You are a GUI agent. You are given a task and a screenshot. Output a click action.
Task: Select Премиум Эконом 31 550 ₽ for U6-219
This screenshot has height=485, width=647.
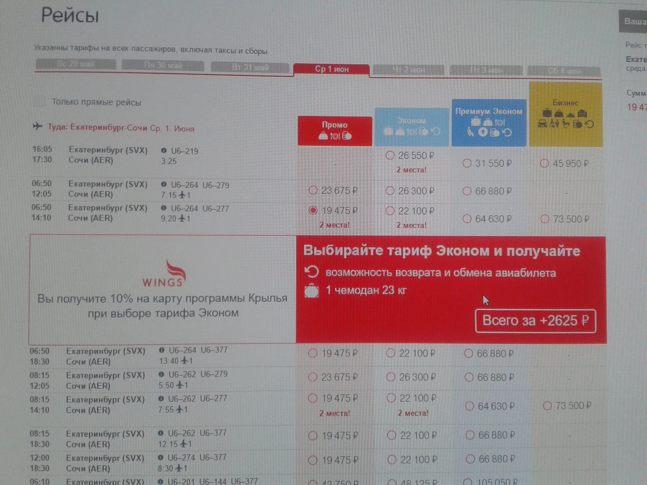[x=467, y=163]
